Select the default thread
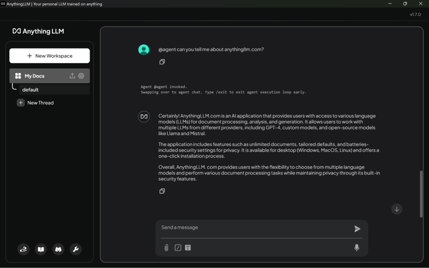 click(x=54, y=90)
